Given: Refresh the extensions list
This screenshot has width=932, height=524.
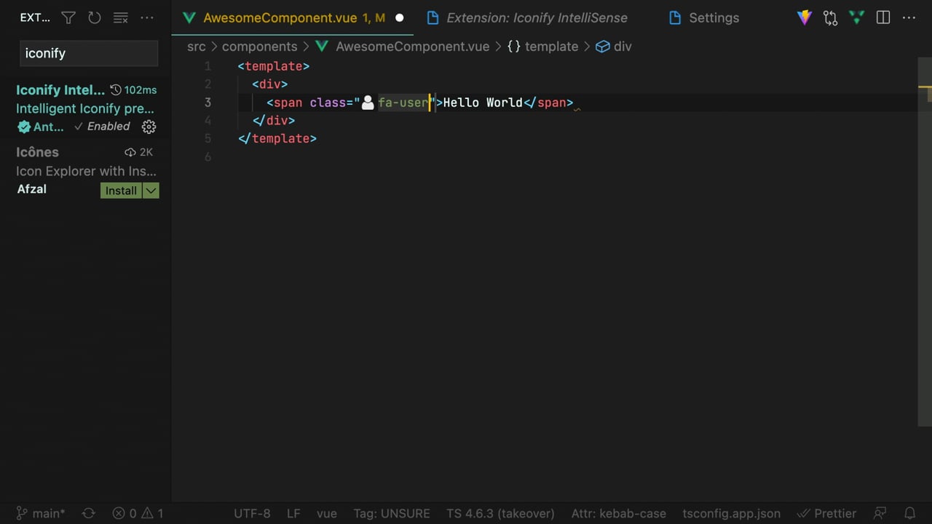Looking at the screenshot, I should pyautogui.click(x=95, y=18).
